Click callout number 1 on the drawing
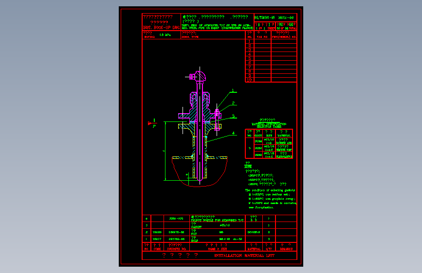This screenshot has width=422, height=273. point(233,91)
